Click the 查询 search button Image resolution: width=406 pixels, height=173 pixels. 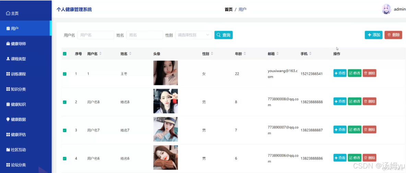(224, 35)
